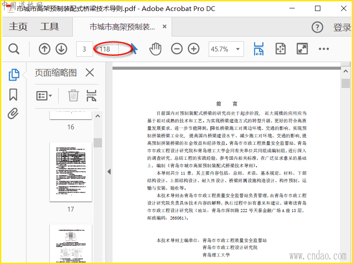This screenshot has width=353, height=264.
Task: Open the search magnifier tool
Action: [x=14, y=49]
